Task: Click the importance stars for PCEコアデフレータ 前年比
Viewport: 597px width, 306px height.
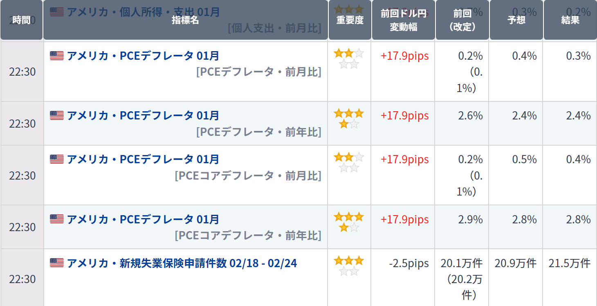Action: click(349, 222)
